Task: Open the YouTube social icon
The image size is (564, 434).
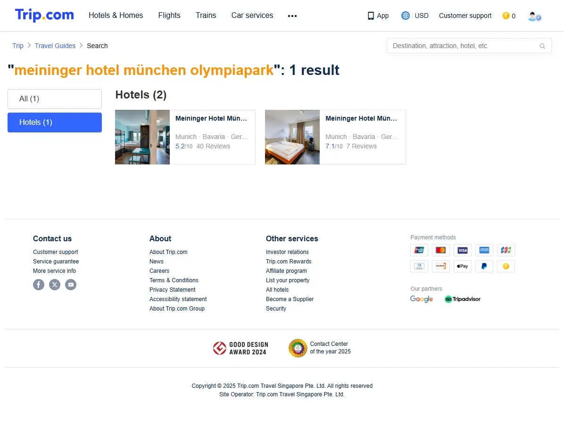Action: point(71,285)
